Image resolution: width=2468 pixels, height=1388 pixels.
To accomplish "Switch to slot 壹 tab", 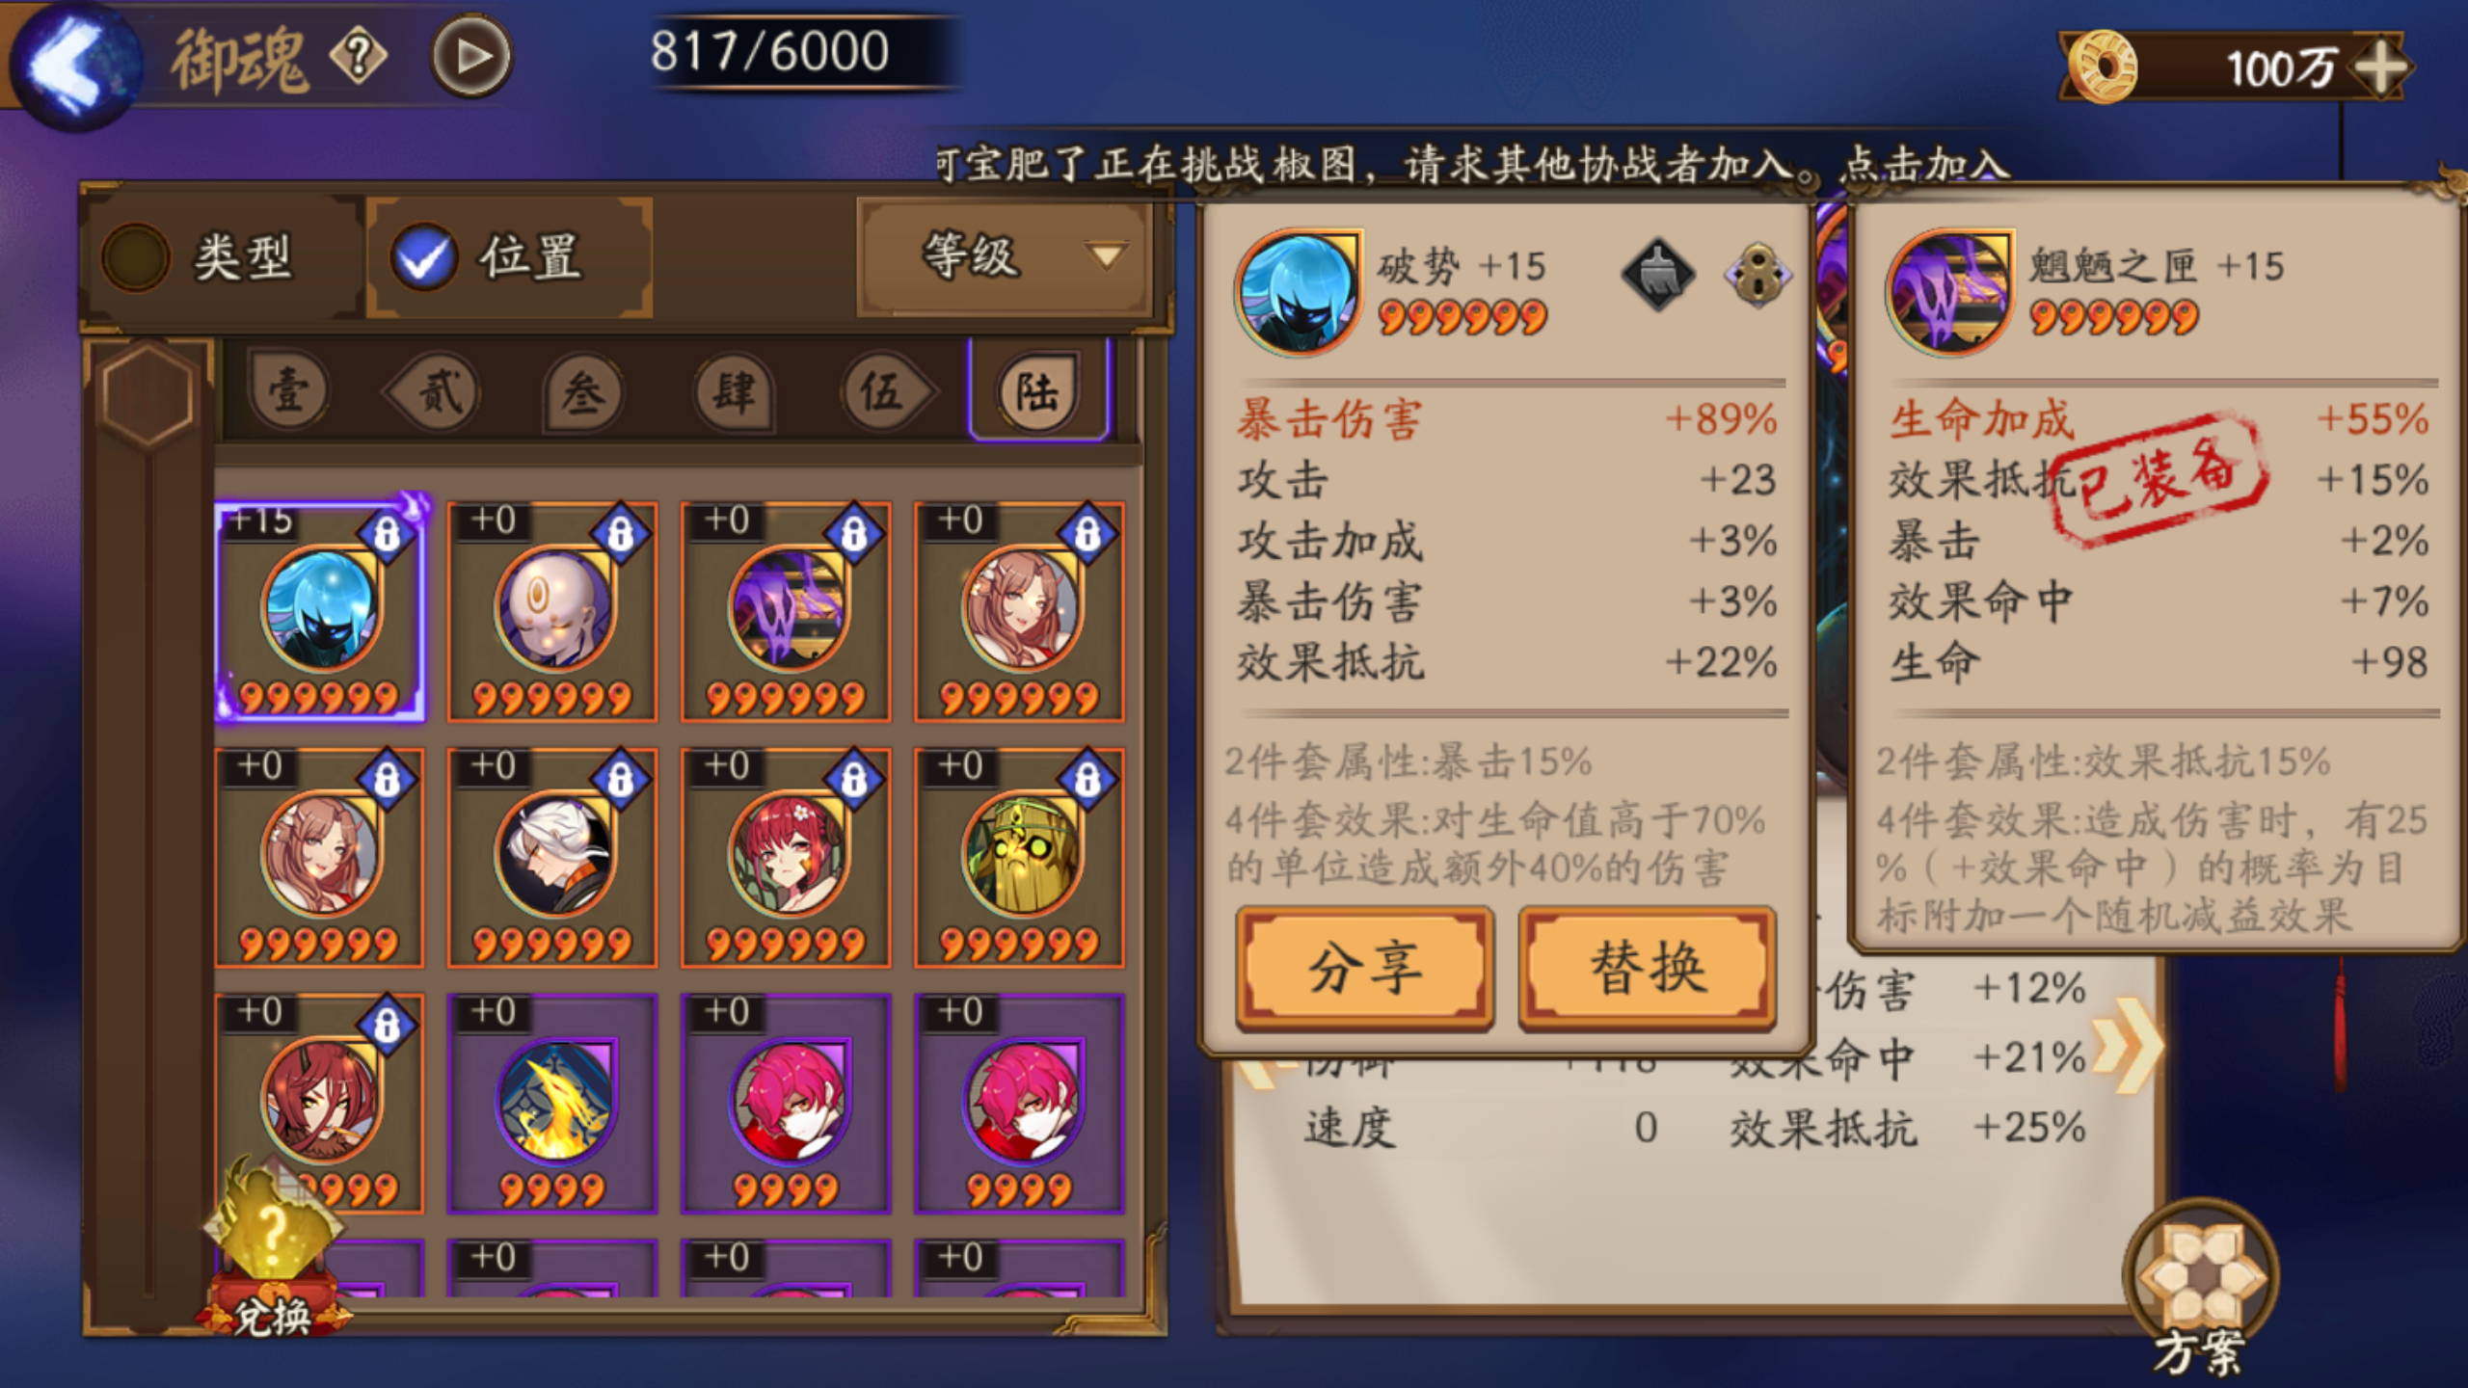I will 288,390.
